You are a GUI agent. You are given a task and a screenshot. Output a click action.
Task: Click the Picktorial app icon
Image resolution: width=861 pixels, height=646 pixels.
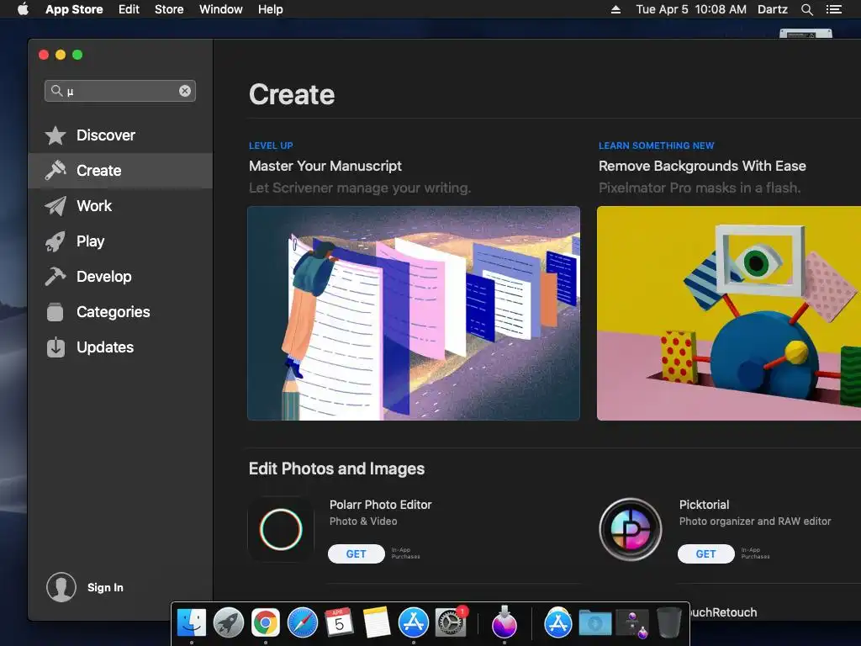[x=631, y=530]
